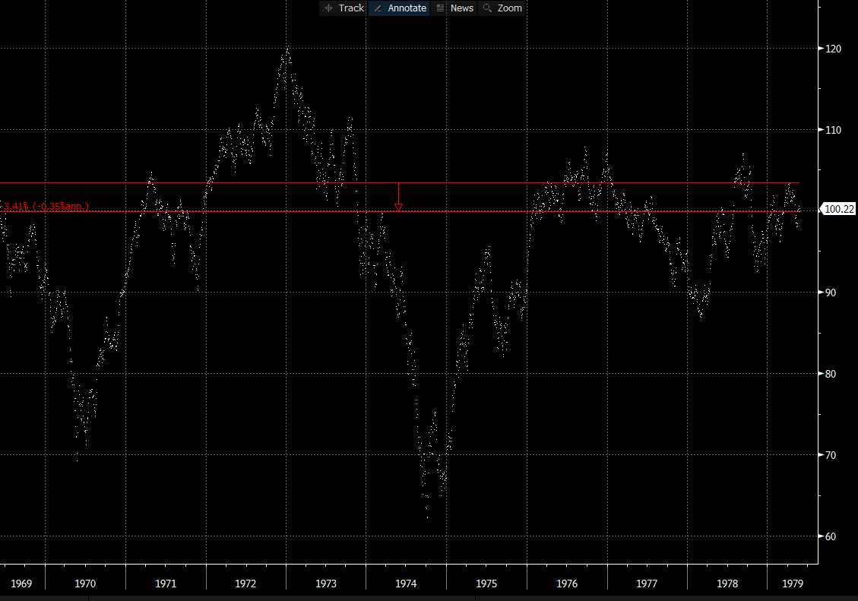Image resolution: width=858 pixels, height=601 pixels.
Task: Click the 1974 x-axis label
Action: pyautogui.click(x=406, y=584)
